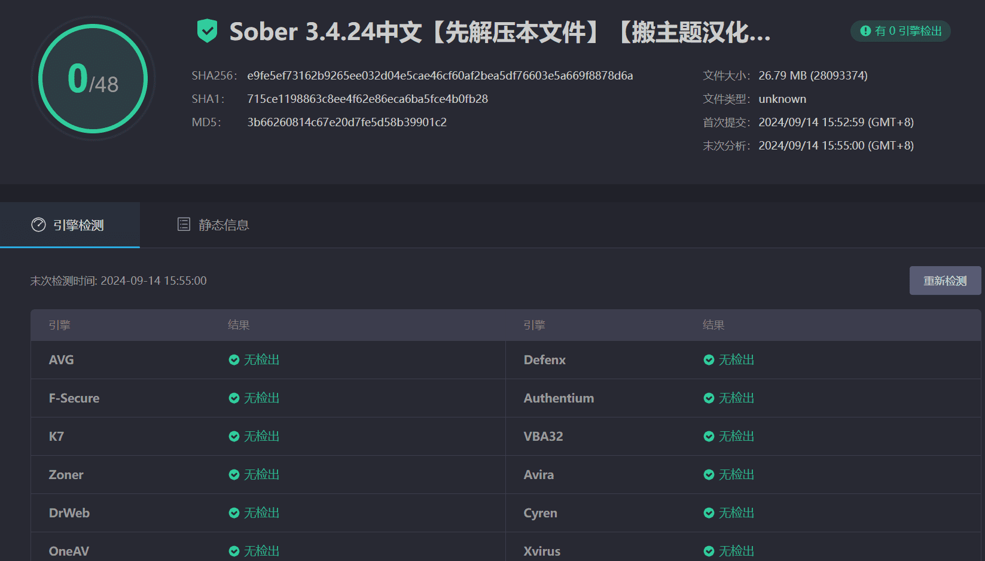
Task: Click the document icon on the 静态信息 tab
Action: tap(184, 224)
